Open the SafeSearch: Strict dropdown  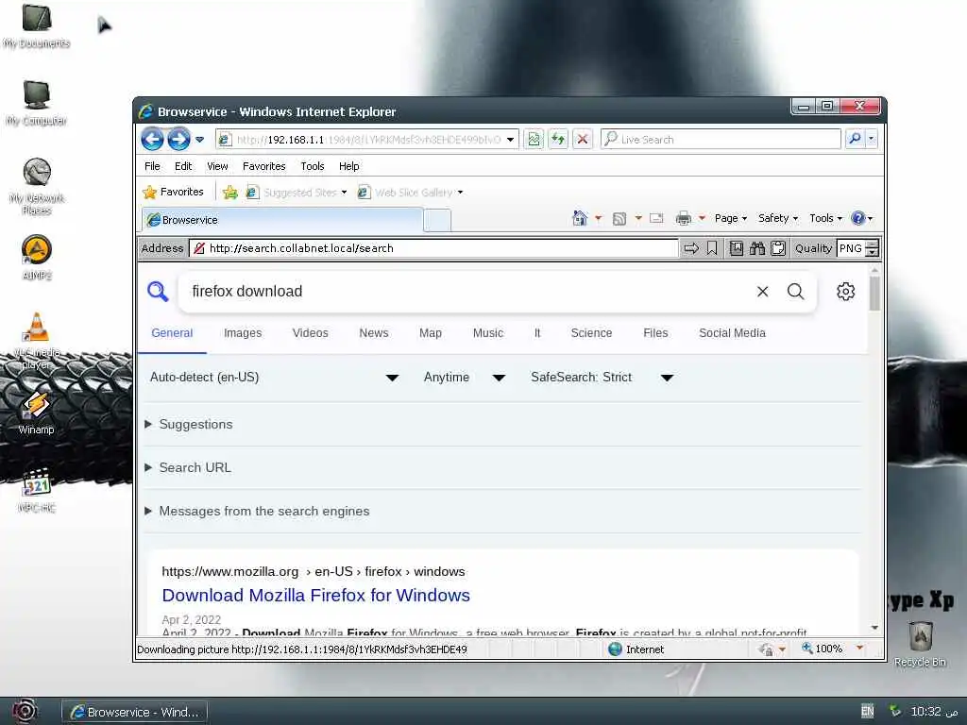pyautogui.click(x=602, y=378)
